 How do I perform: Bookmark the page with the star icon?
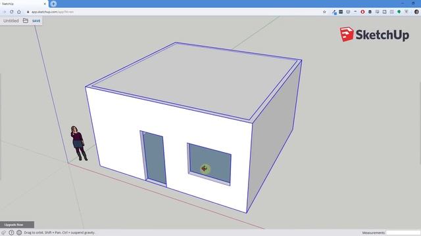pos(324,12)
